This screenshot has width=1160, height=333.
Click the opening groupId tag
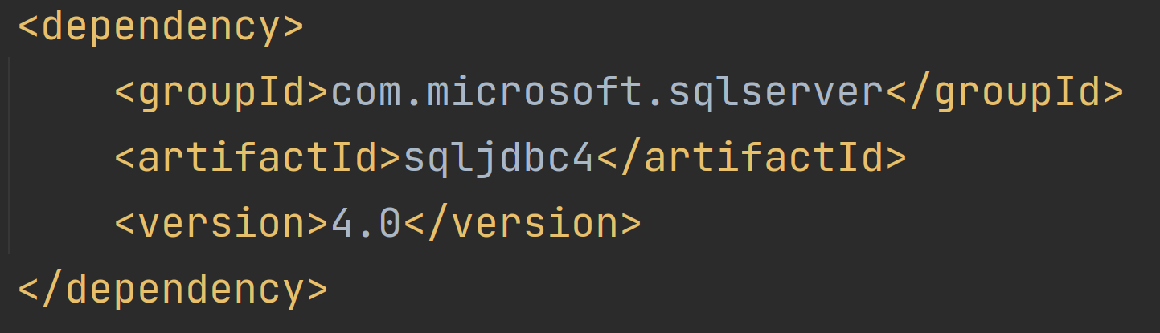coord(221,92)
